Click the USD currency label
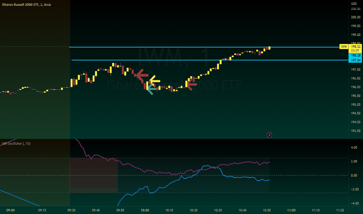Viewport: 363px width, 214px height. [x=354, y=4]
